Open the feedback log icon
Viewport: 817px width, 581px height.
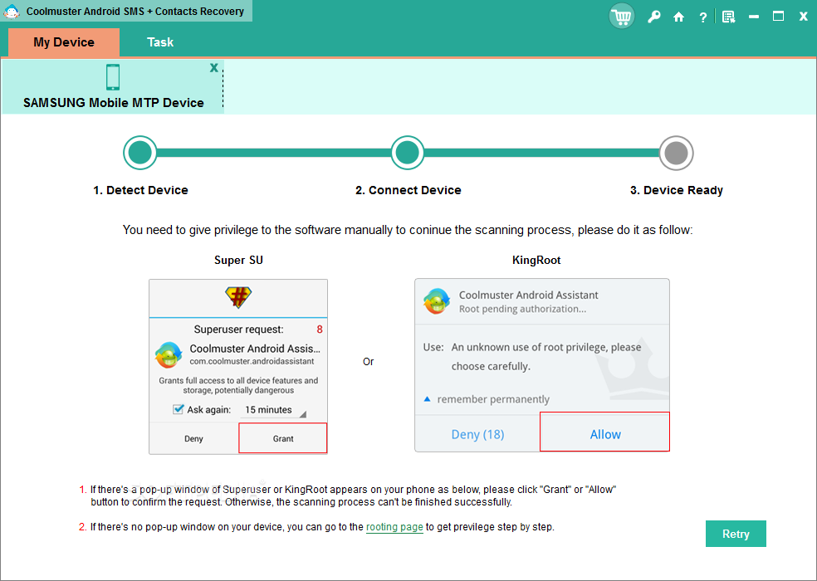click(x=728, y=17)
